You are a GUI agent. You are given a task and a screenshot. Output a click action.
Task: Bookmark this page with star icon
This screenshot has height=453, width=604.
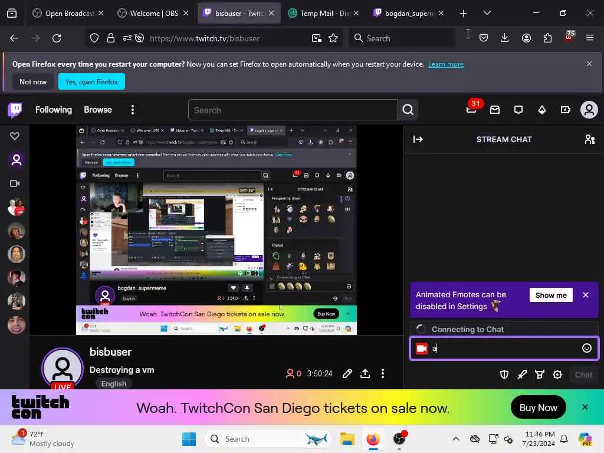[x=333, y=38]
